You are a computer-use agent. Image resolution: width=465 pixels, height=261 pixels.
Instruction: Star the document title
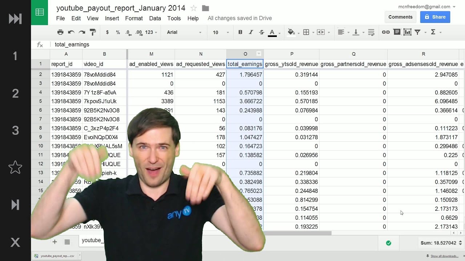click(x=194, y=8)
